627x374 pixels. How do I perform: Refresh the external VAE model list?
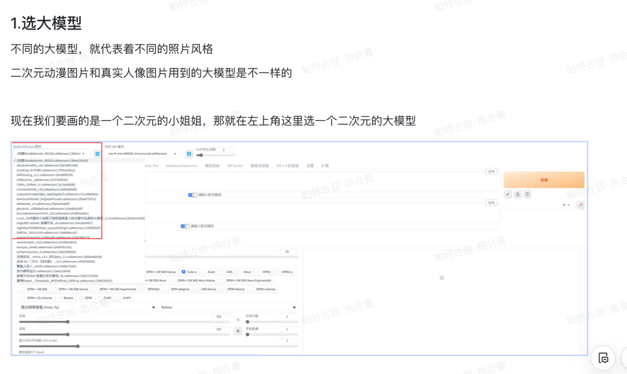(189, 153)
